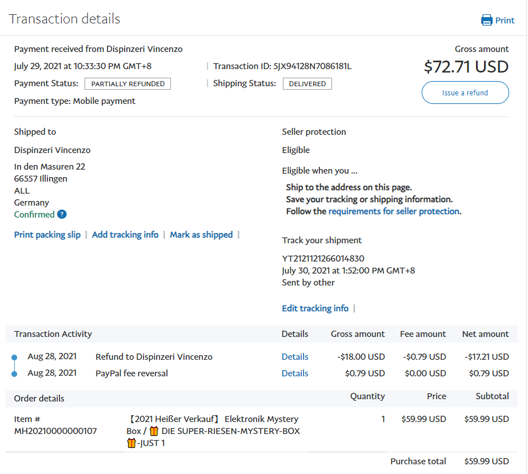Click the Print text link
Viewport: 528px width, 474px height.
click(505, 21)
